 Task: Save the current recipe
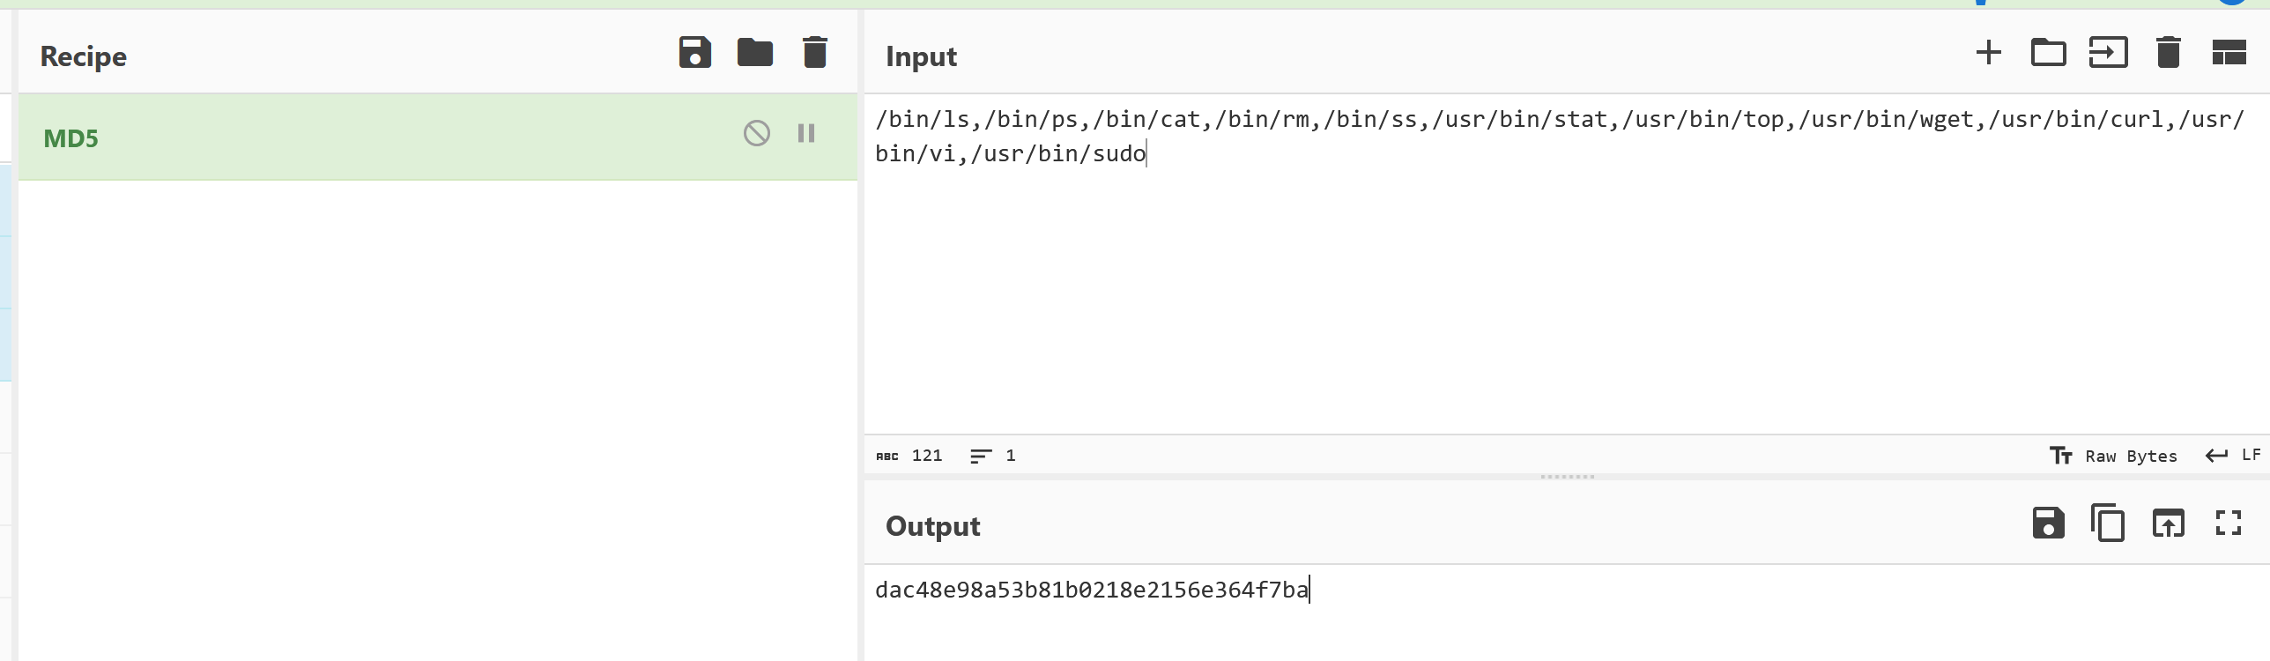pyautogui.click(x=694, y=53)
